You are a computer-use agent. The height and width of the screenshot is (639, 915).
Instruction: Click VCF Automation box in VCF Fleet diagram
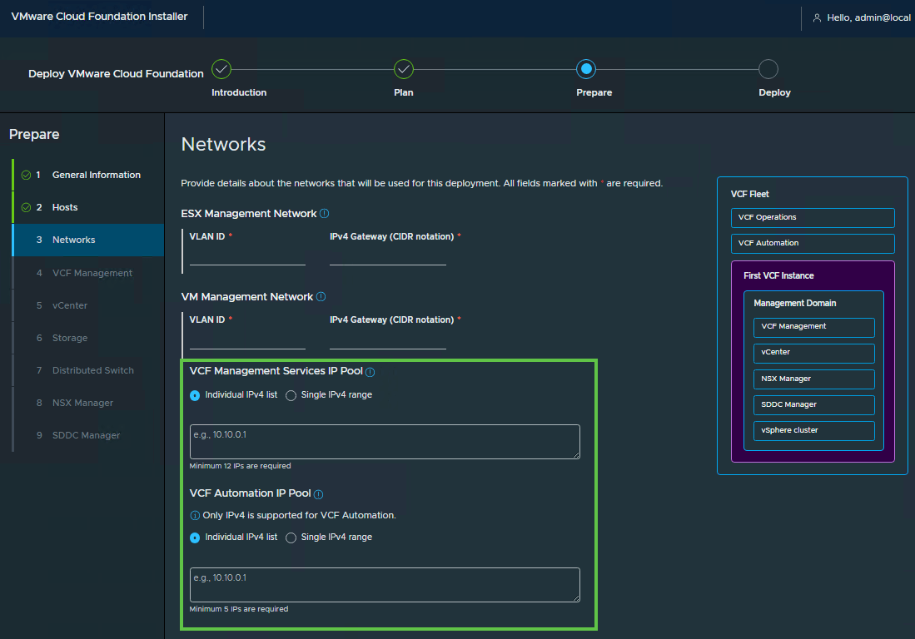click(813, 244)
